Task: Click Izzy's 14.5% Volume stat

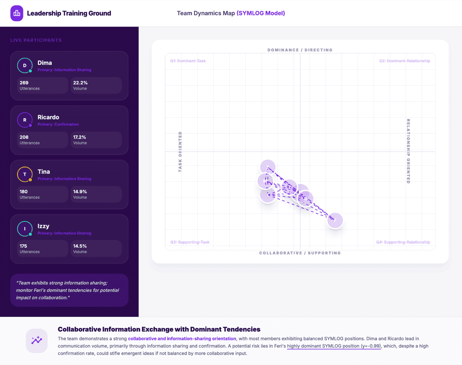Action: [96, 249]
